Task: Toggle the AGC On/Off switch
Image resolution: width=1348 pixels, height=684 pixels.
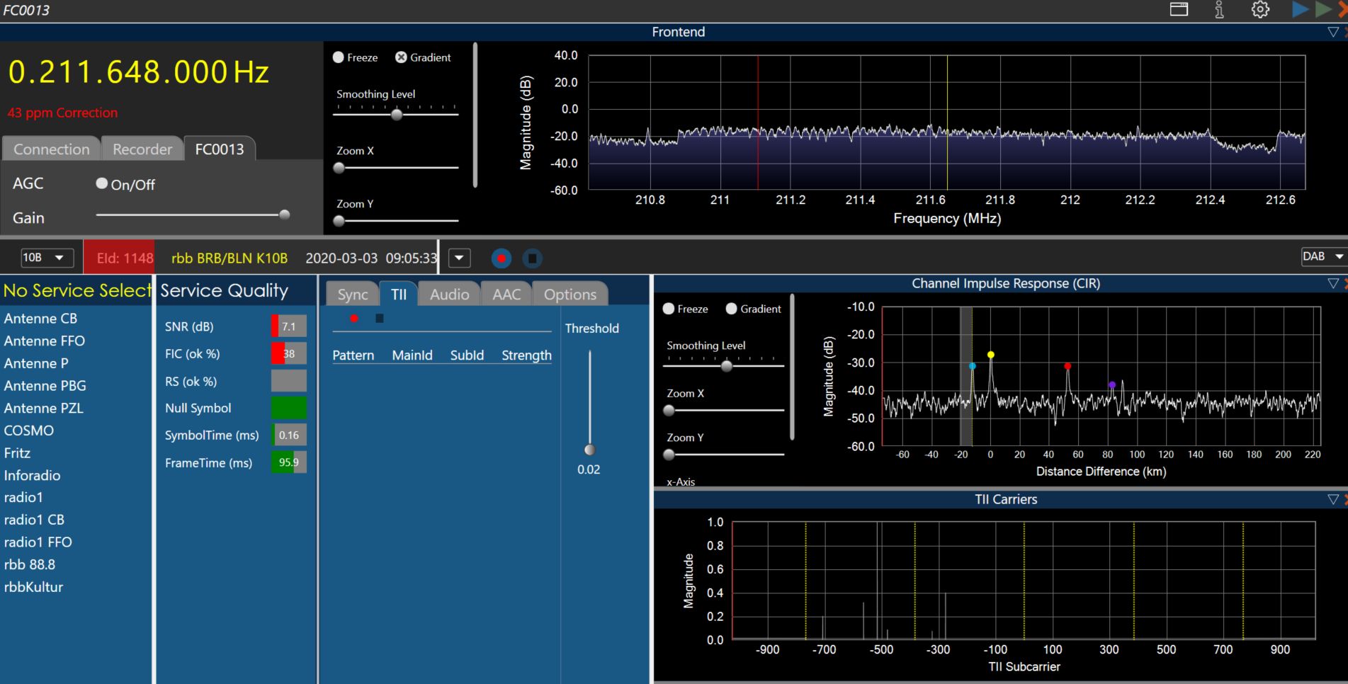Action: click(102, 184)
